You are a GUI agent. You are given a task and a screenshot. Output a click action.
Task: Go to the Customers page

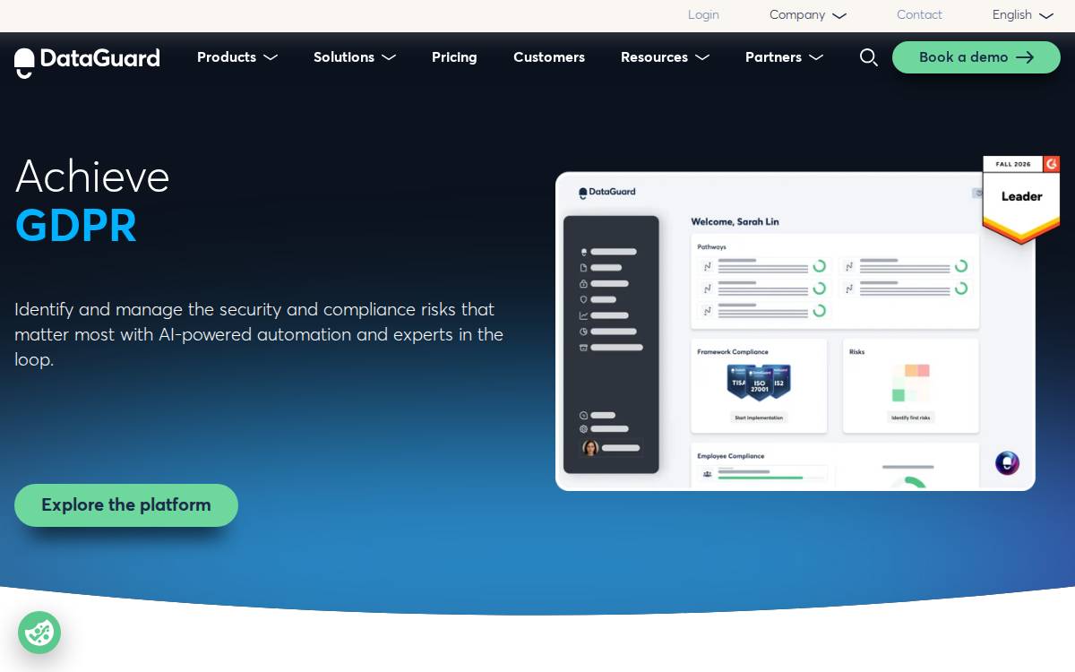click(549, 57)
